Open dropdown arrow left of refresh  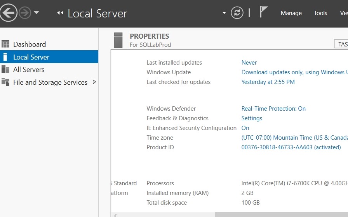(224, 13)
